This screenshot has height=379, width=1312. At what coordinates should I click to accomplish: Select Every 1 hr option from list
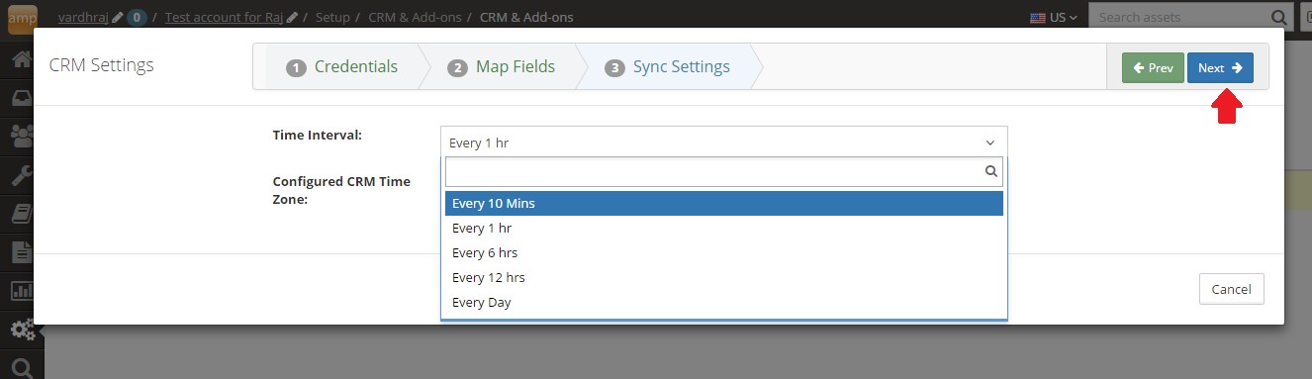723,228
